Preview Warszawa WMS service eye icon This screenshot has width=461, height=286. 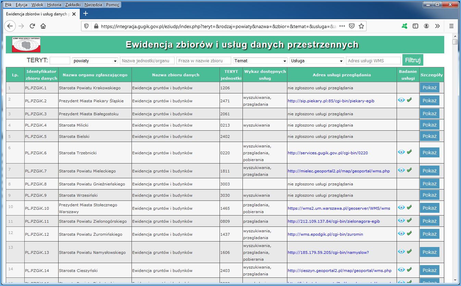pyautogui.click(x=401, y=207)
